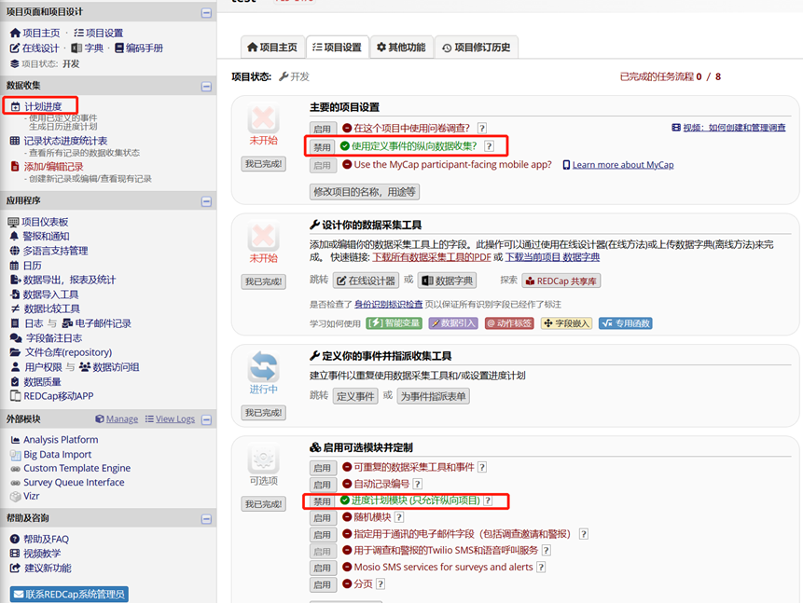Viewport: 803px width, 603px height.
Task: Click the chat icon beside 字段备注日志
Action: [x=16, y=338]
